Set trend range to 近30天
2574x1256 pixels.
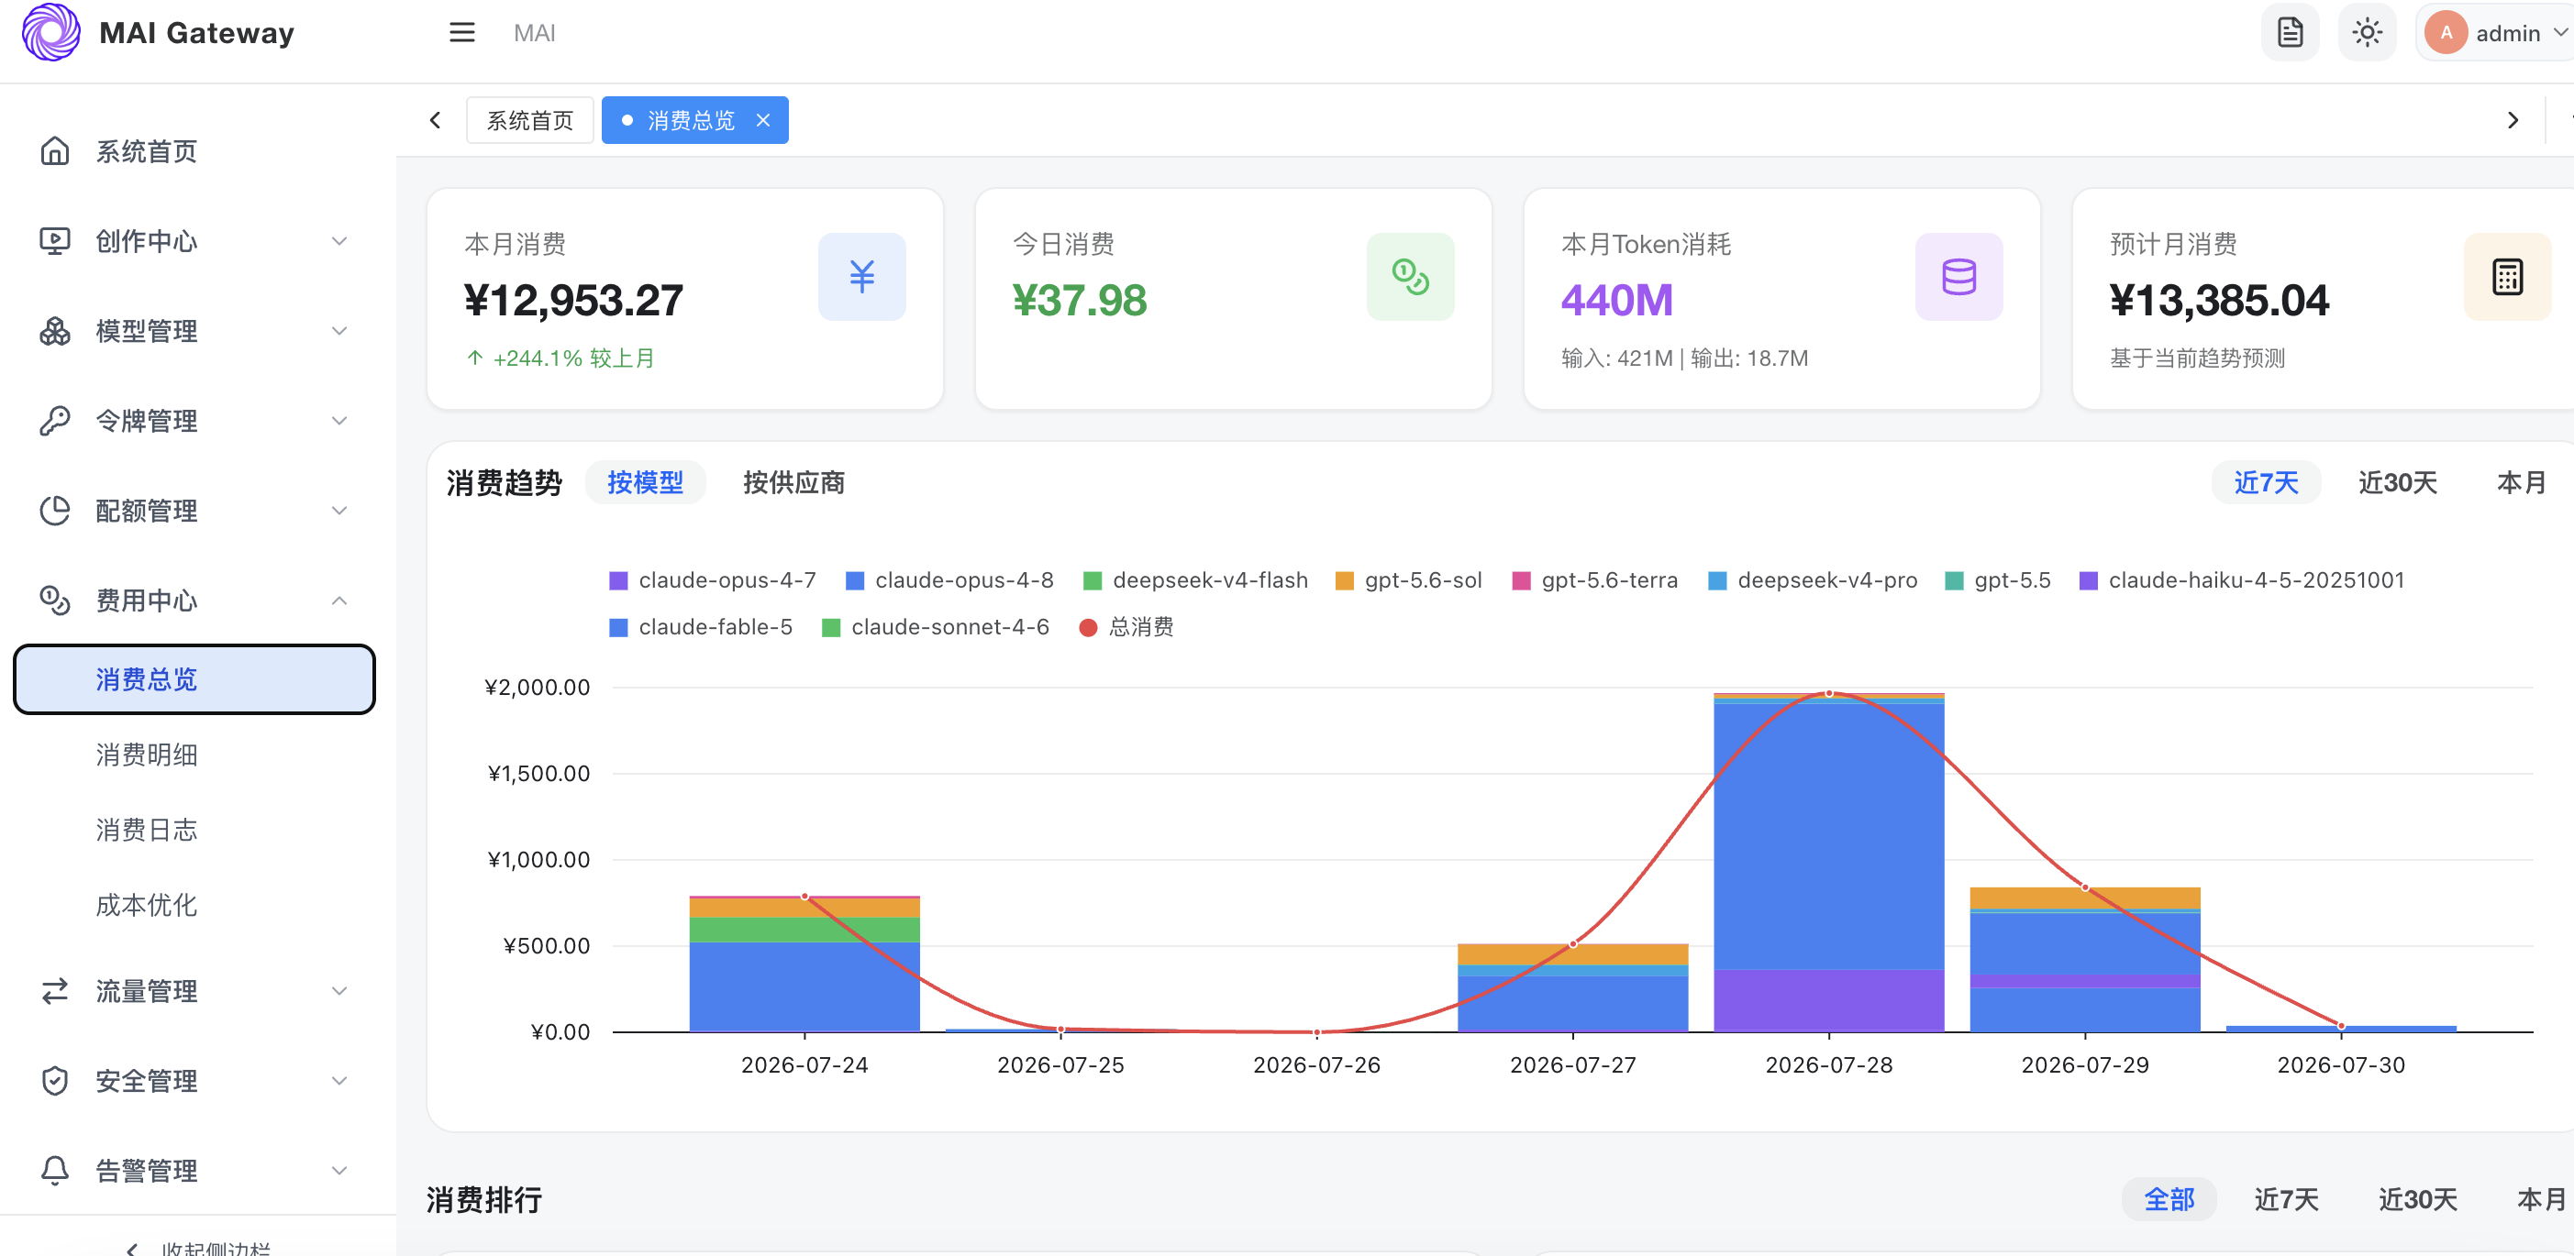[2397, 482]
